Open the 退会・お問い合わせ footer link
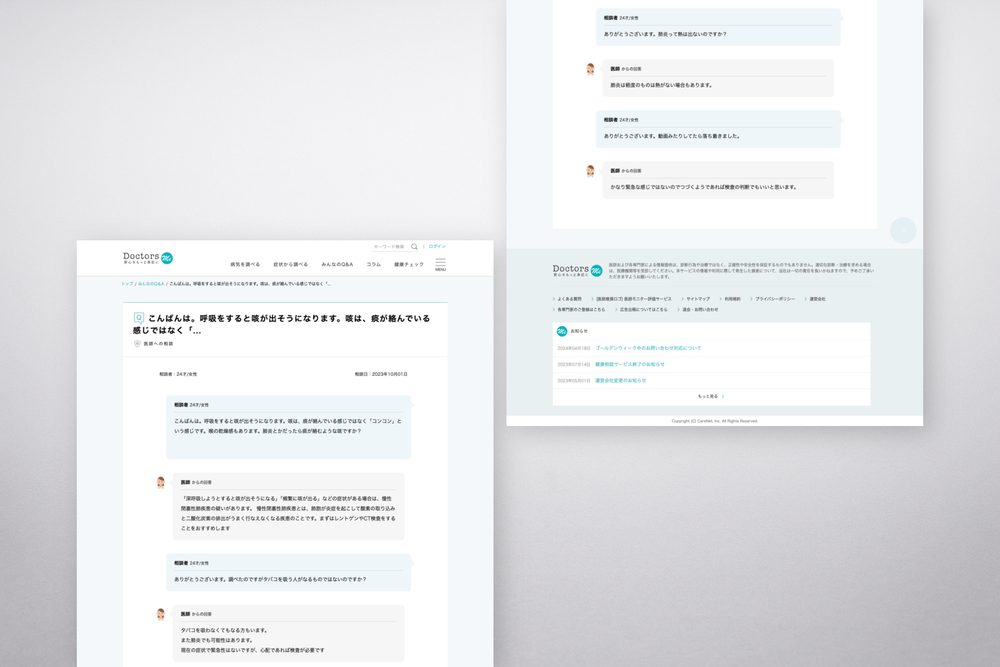 coord(700,309)
